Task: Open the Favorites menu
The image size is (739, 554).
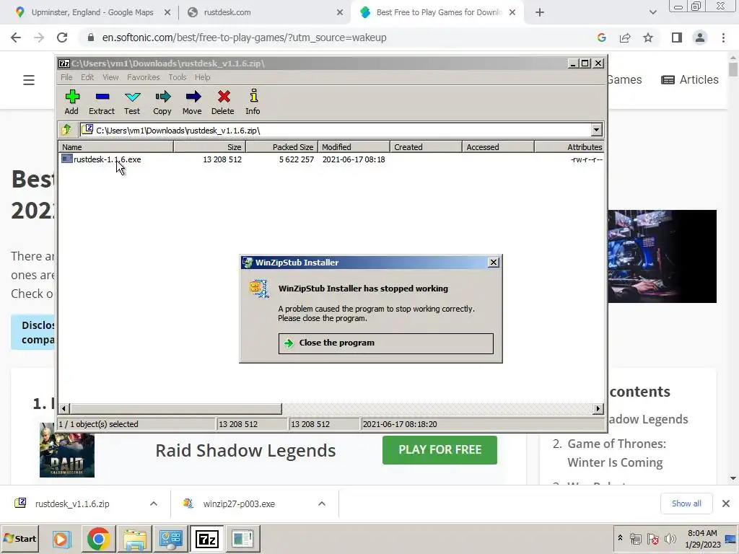Action: 144,77
